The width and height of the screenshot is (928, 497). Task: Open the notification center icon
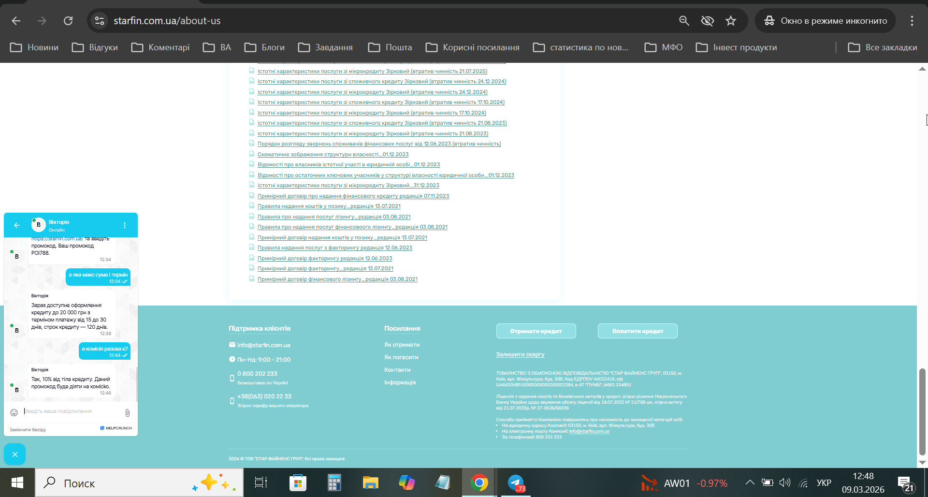[905, 483]
